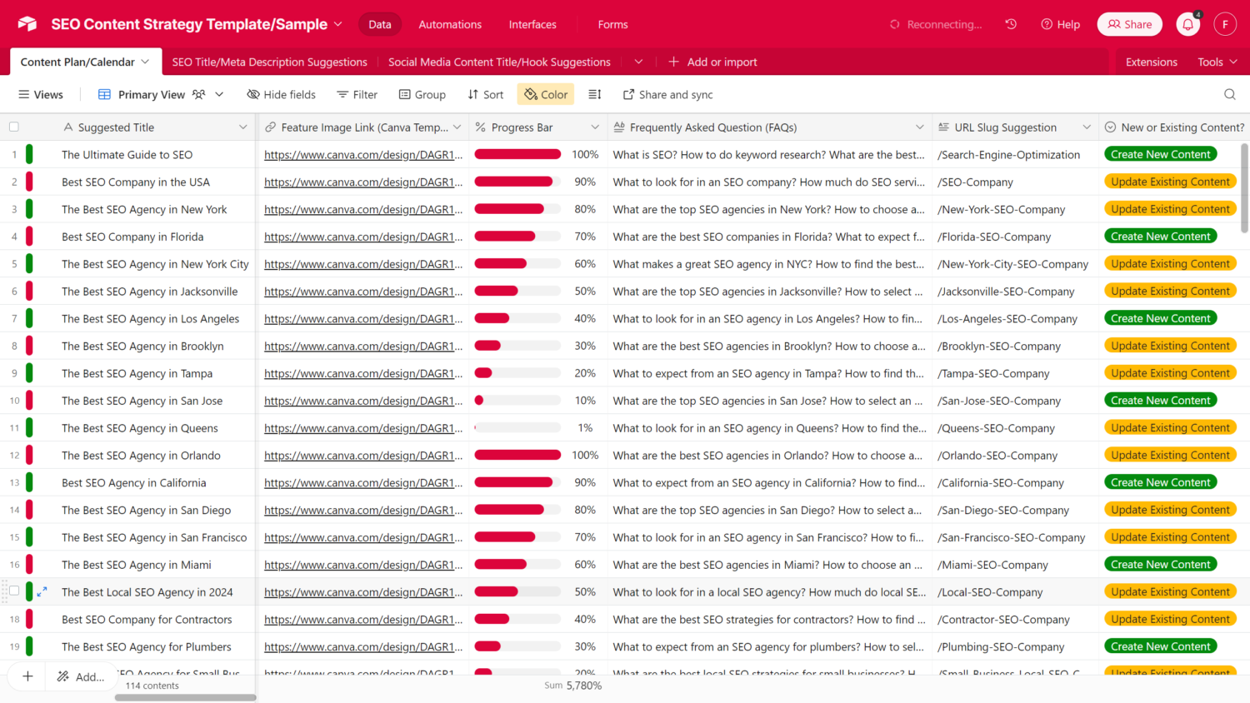This screenshot has width=1250, height=703.
Task: Click the 100% progress bar in row 1
Action: coord(517,154)
